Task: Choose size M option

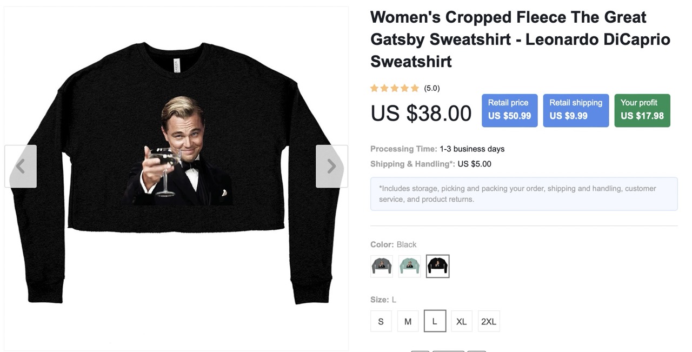Action: coord(408,321)
